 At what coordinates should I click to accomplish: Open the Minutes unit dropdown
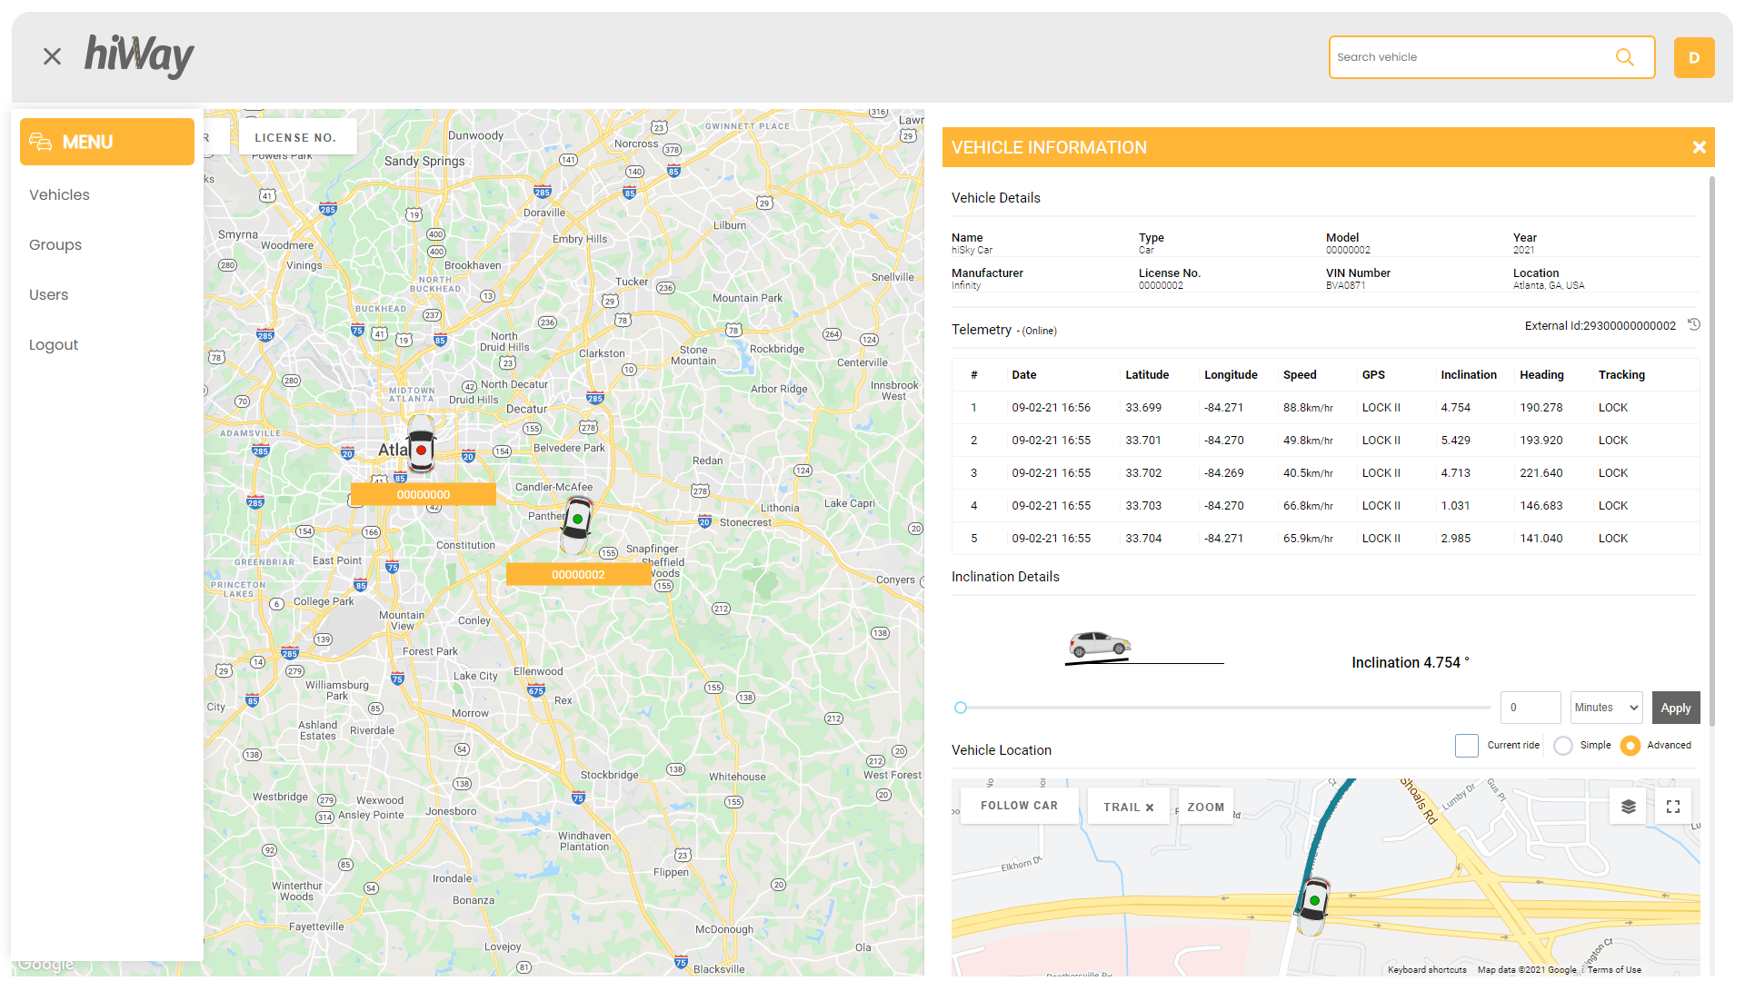click(1606, 708)
